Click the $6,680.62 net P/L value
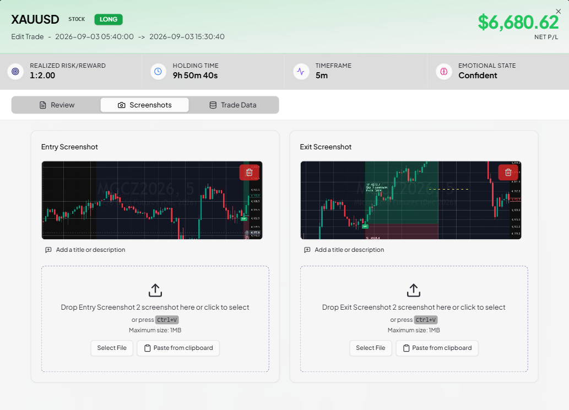Viewport: 569px width, 410px height. [x=518, y=22]
